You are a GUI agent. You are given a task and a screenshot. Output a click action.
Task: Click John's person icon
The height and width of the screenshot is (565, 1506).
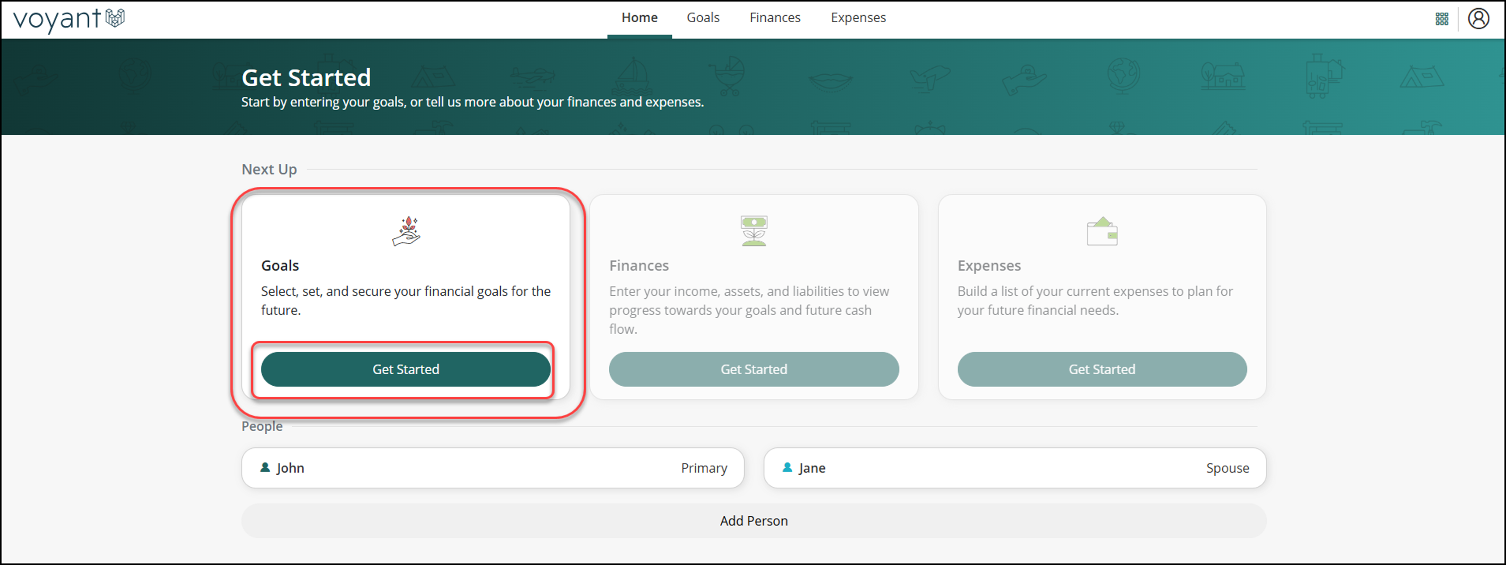click(x=265, y=468)
